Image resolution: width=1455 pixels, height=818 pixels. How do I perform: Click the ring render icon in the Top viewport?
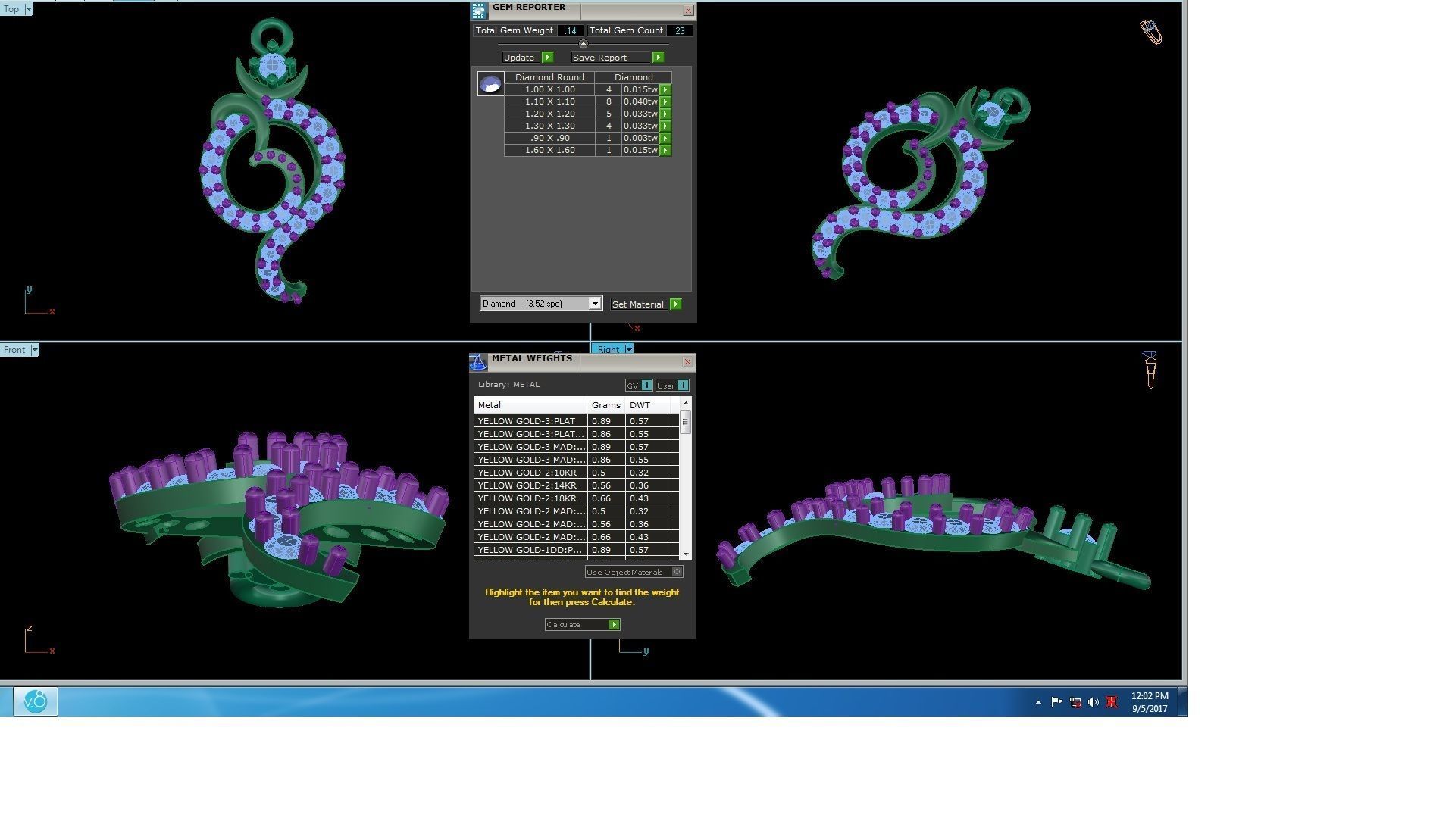pyautogui.click(x=1150, y=32)
